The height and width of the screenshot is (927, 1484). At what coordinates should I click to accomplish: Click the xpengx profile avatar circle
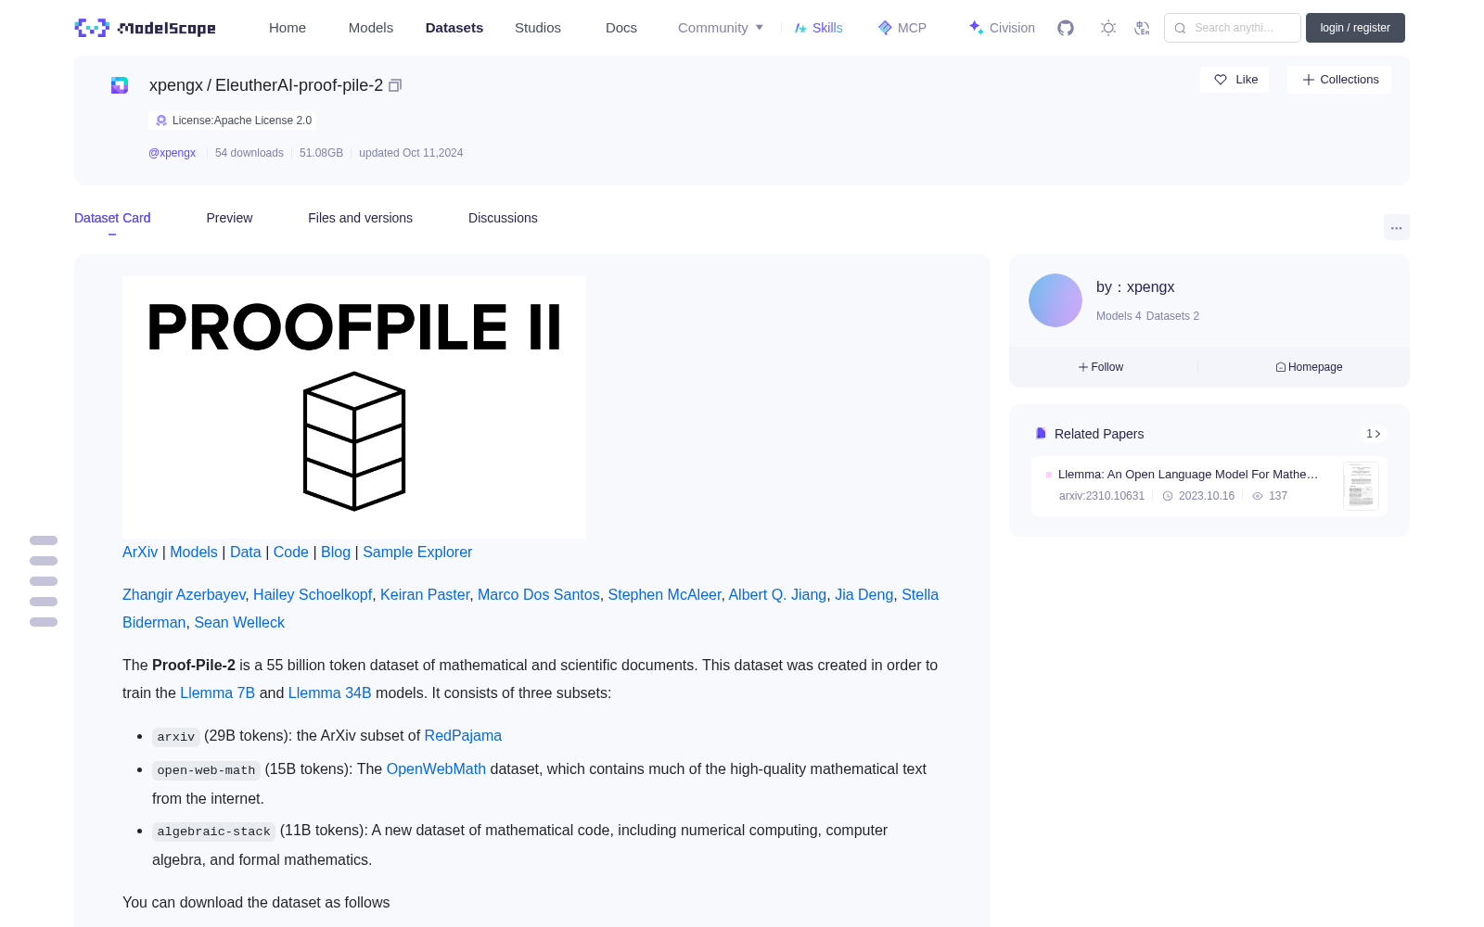tap(1055, 300)
